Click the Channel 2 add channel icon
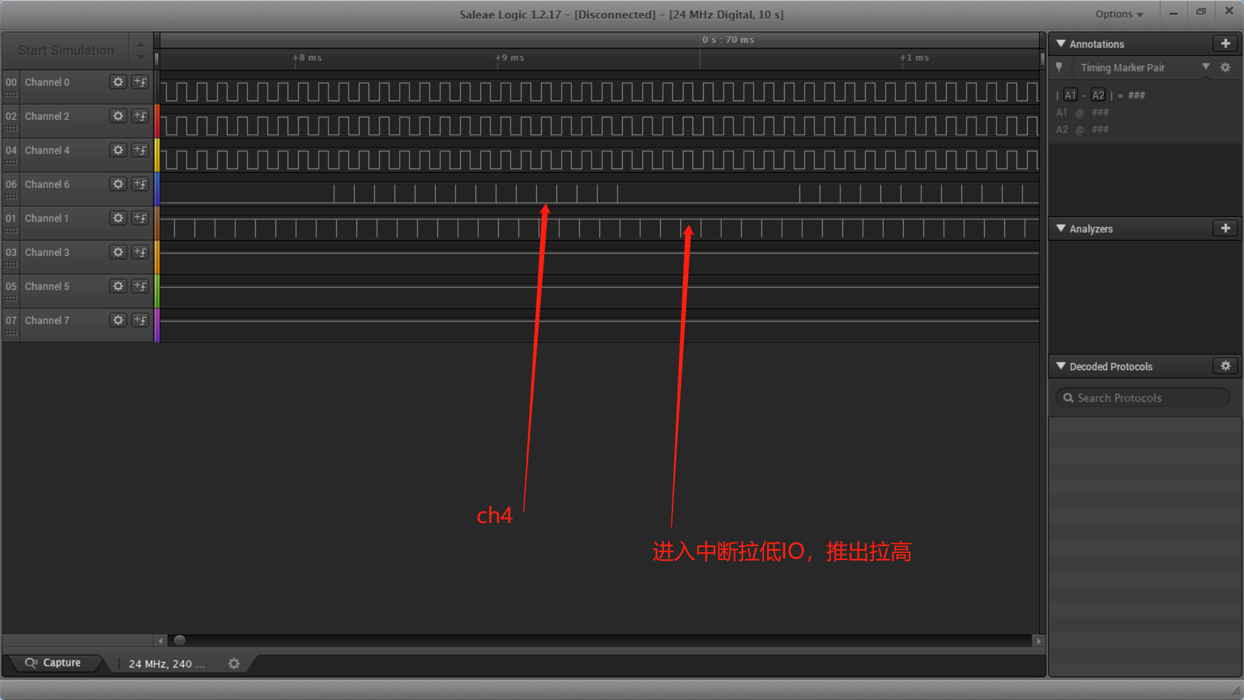Image resolution: width=1244 pixels, height=700 pixels. coord(139,115)
